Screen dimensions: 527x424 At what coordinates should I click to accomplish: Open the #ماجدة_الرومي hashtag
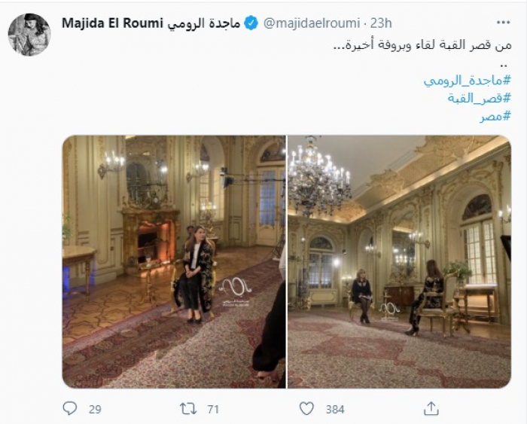tap(468, 81)
